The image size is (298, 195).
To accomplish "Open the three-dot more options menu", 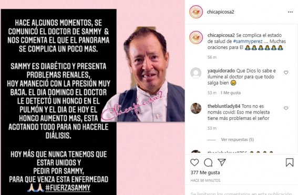I will click(x=290, y=12).
